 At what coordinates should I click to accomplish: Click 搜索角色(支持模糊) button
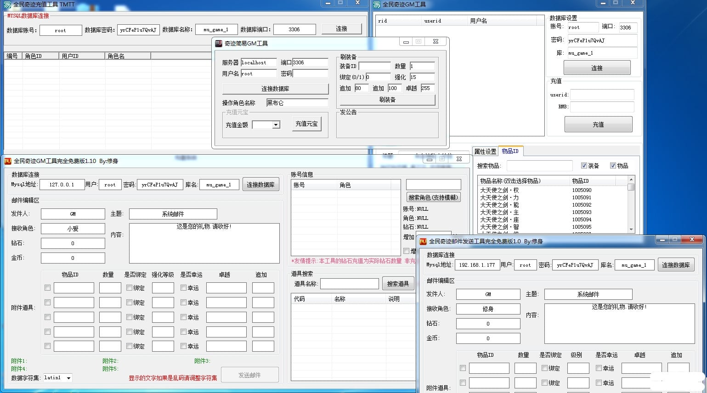[x=434, y=197]
